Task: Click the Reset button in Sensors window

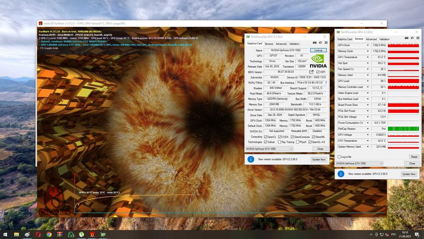Action: pyautogui.click(x=414, y=157)
